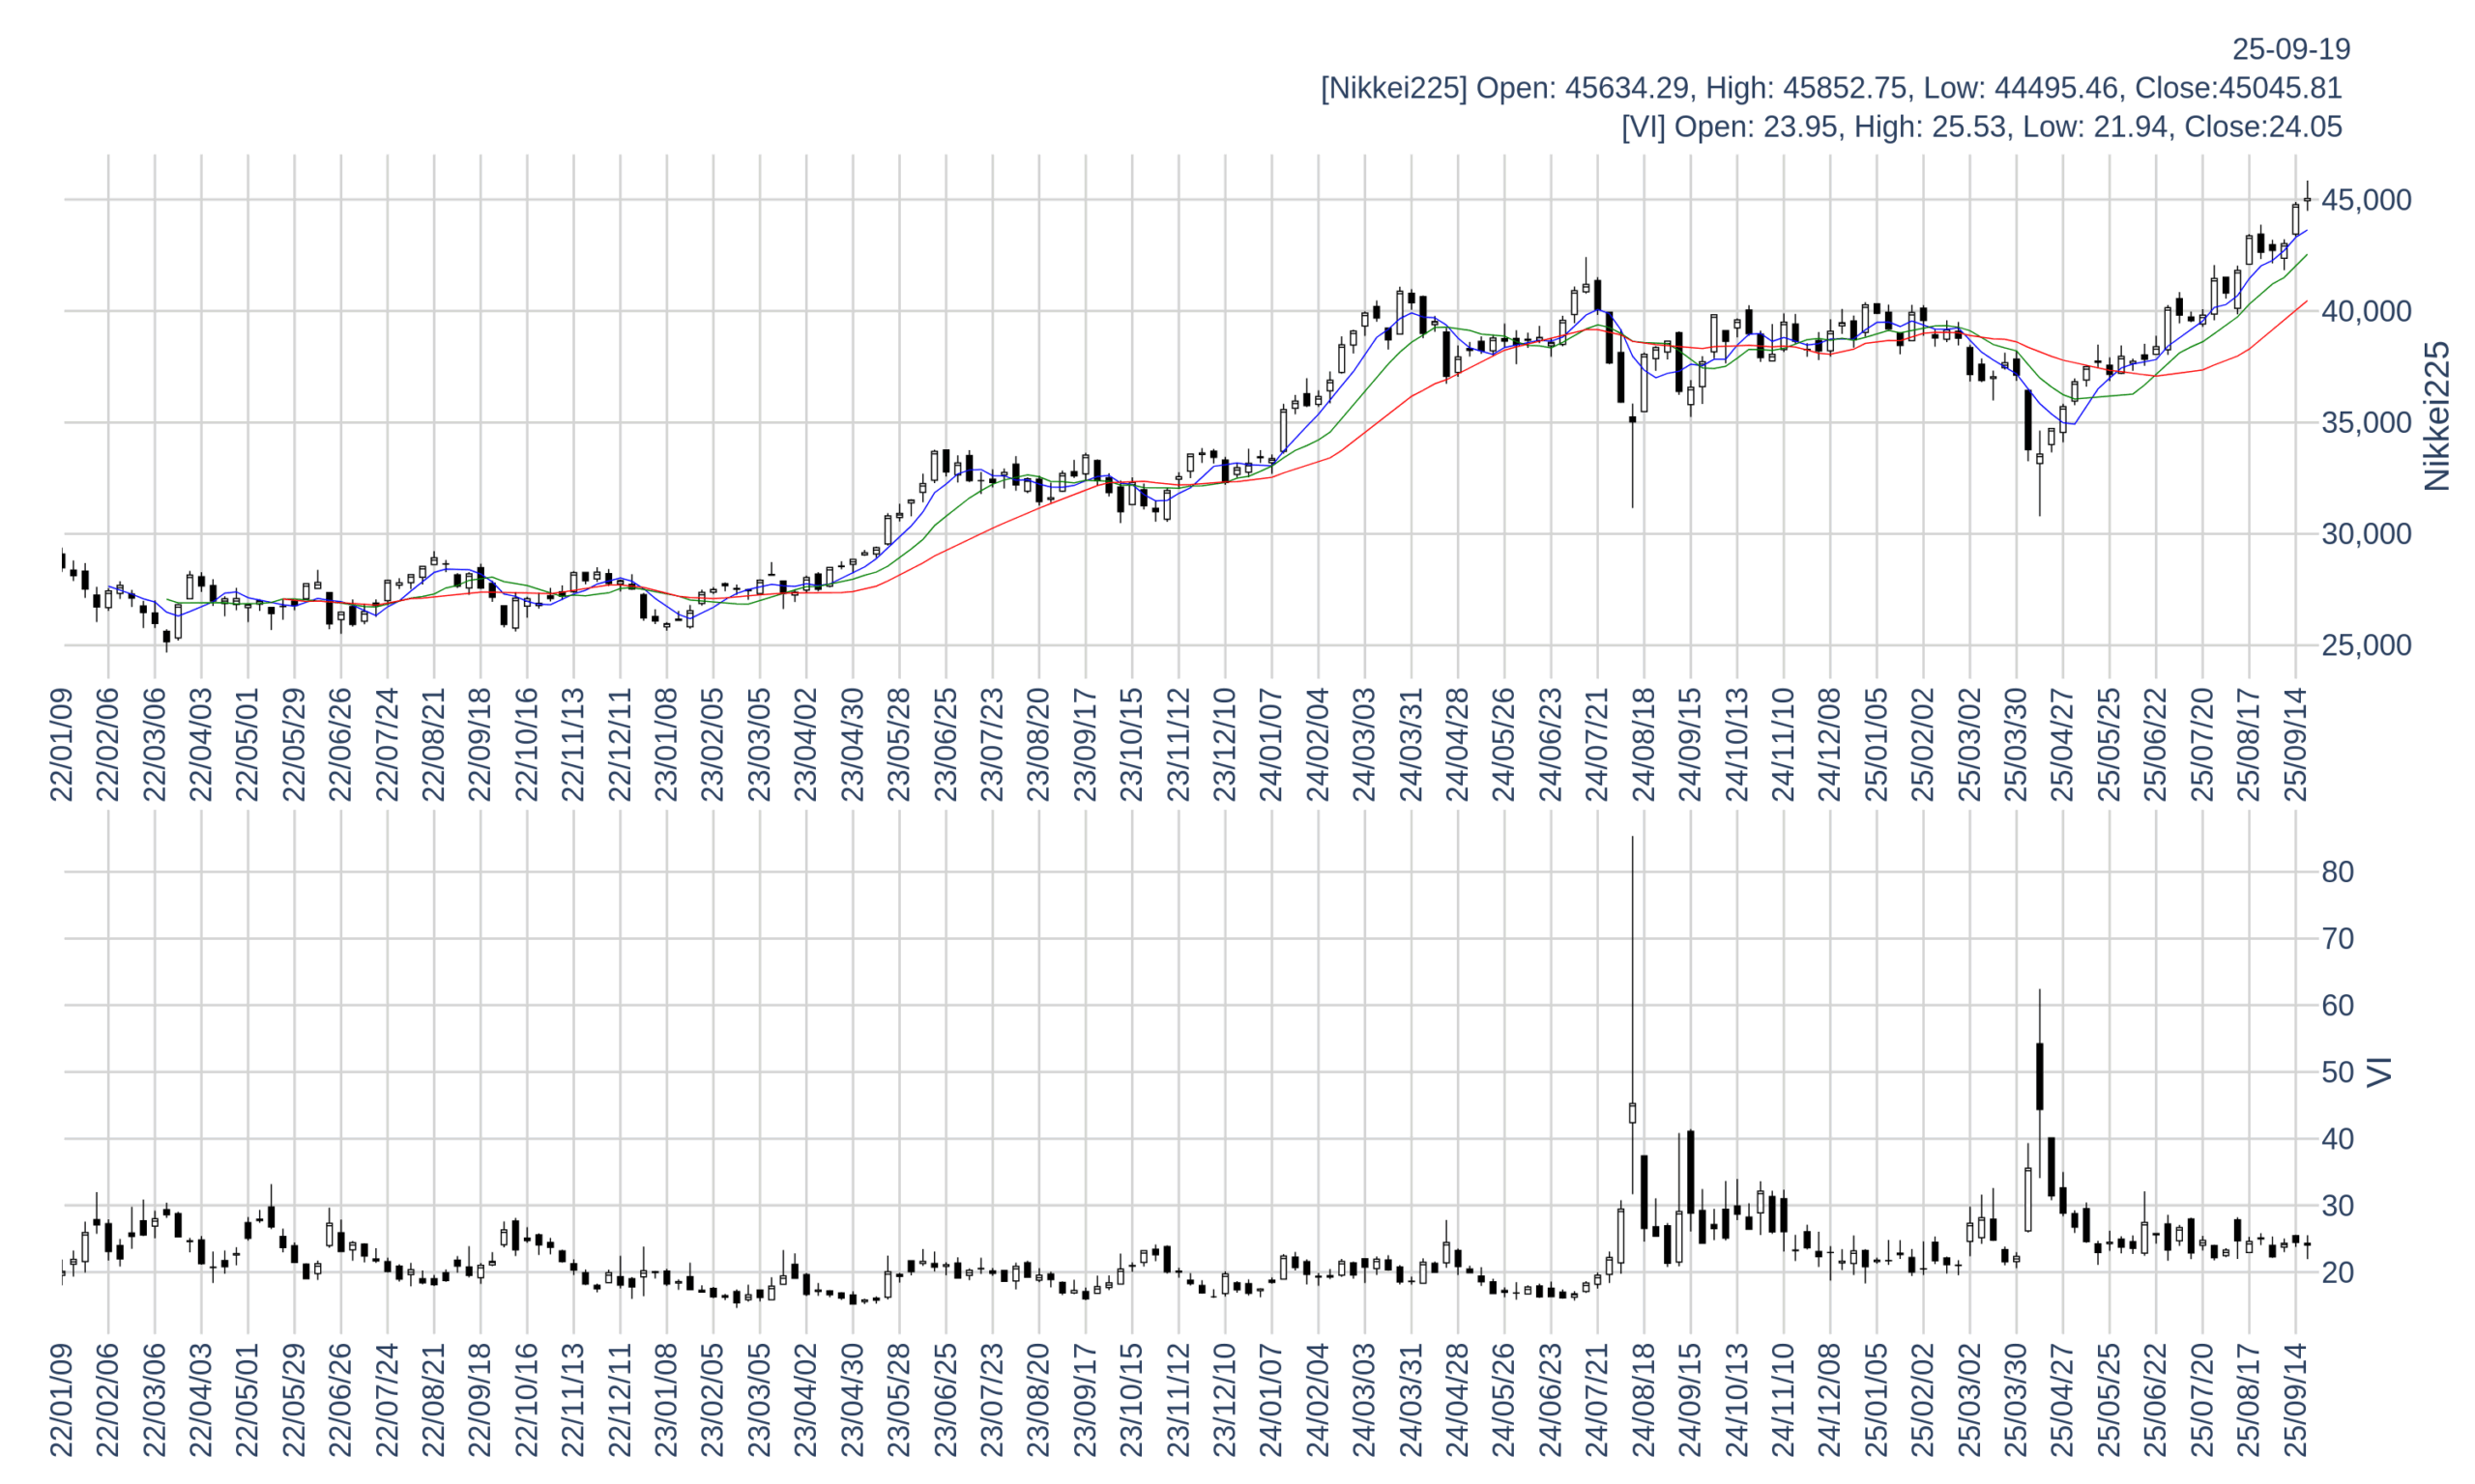Click the Nikkei225 vertical axis title
The image size is (2475, 1484).
(x=2437, y=416)
